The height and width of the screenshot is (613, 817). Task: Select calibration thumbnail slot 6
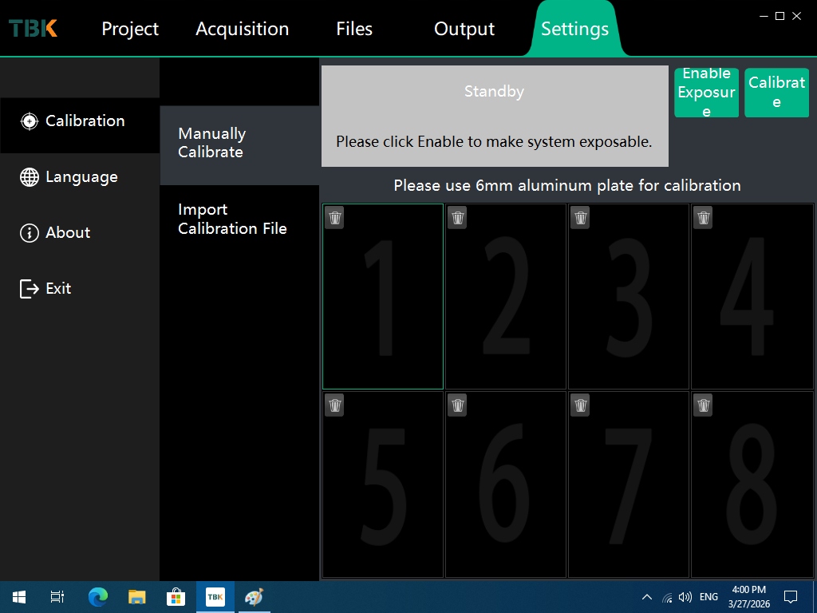tap(506, 495)
